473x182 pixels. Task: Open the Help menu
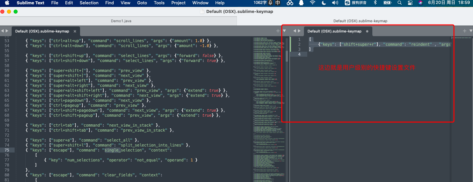pos(220,3)
